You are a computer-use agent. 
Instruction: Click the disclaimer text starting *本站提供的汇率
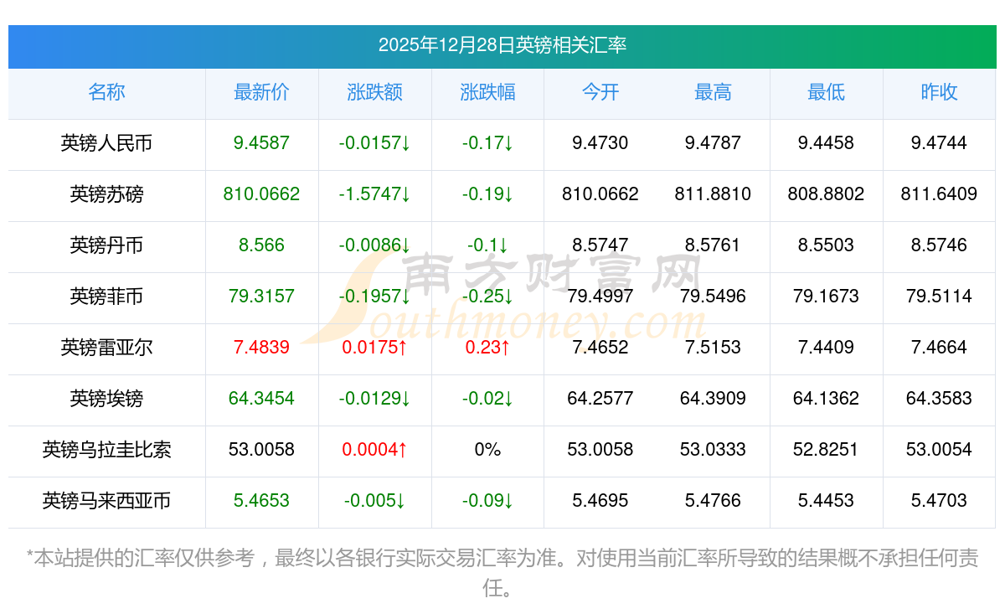pyautogui.click(x=502, y=573)
